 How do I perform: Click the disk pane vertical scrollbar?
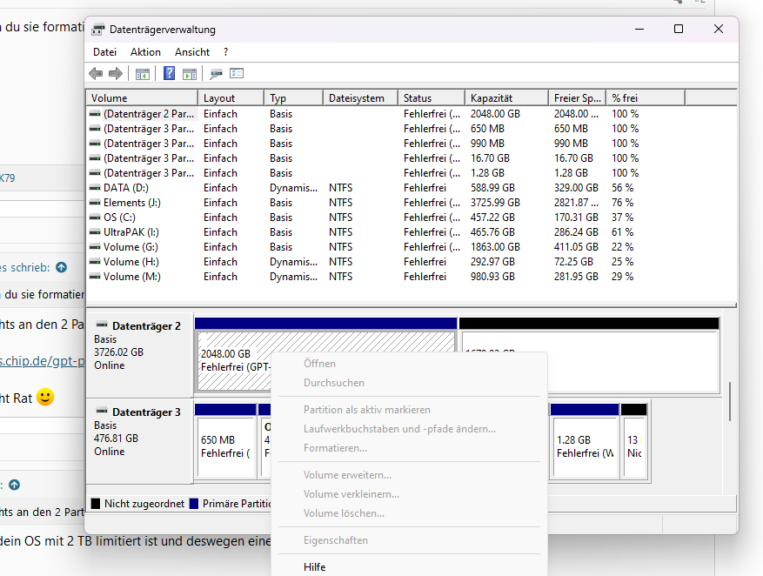(731, 400)
